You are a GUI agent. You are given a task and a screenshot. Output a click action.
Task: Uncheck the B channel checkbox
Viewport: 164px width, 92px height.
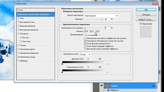pyautogui.click(x=97, y=31)
